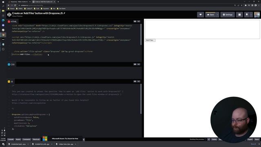
Task: Expand the HTML editor dropdown menu
Action: 139,21
